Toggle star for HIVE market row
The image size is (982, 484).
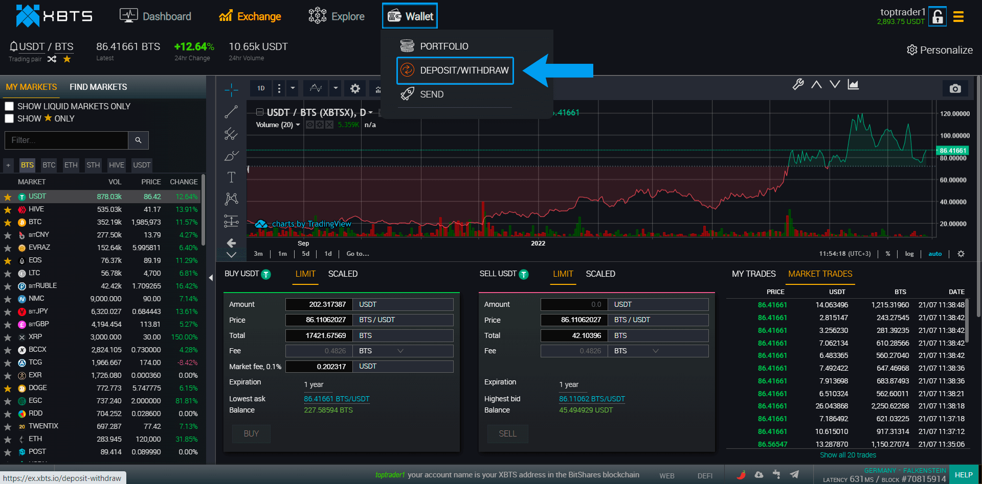point(8,210)
